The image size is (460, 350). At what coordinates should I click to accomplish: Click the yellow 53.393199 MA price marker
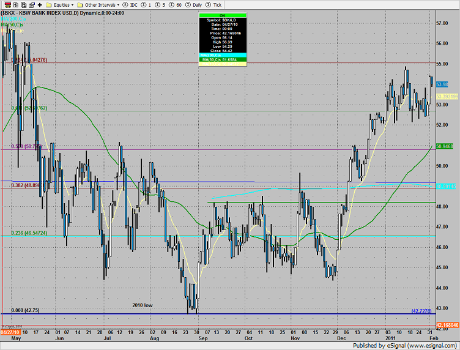(447, 97)
